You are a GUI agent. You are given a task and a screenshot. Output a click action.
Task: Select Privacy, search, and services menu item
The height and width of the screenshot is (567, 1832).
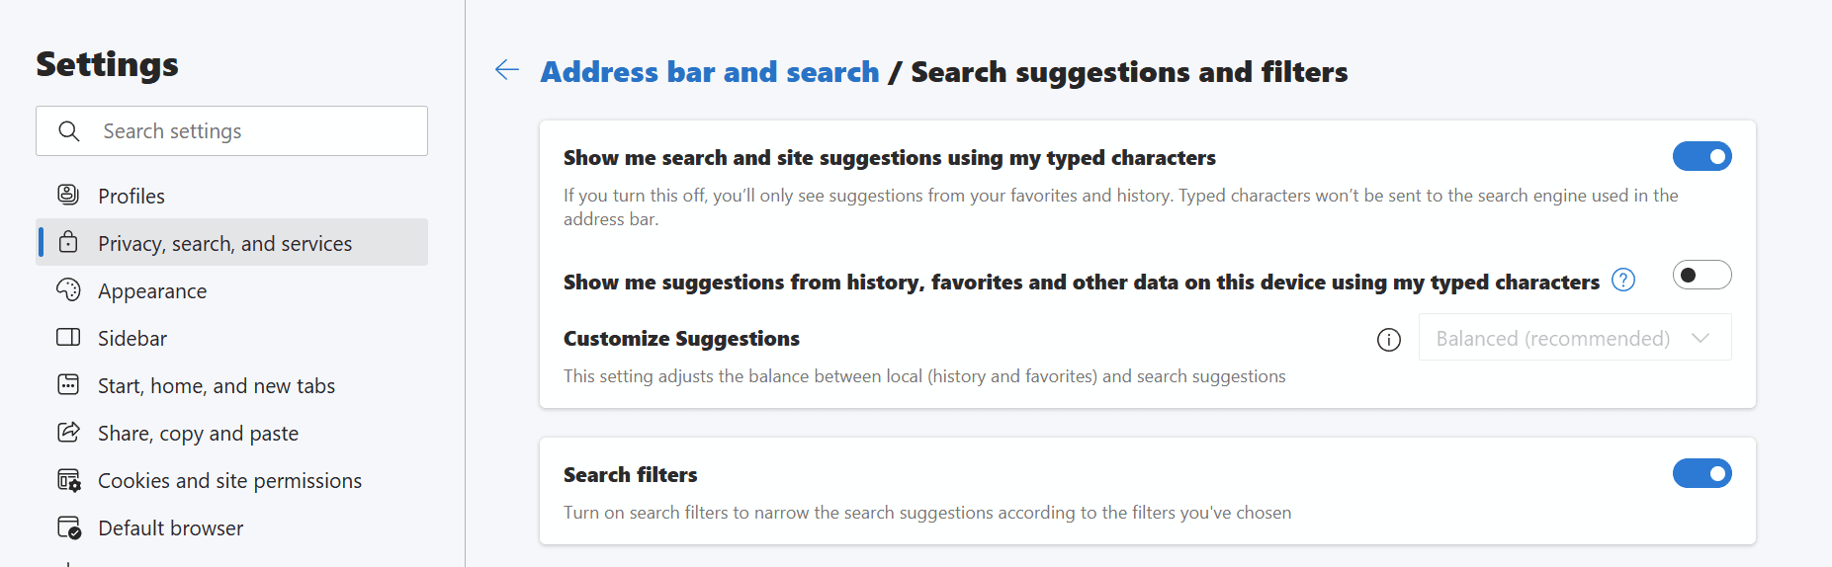point(232,242)
